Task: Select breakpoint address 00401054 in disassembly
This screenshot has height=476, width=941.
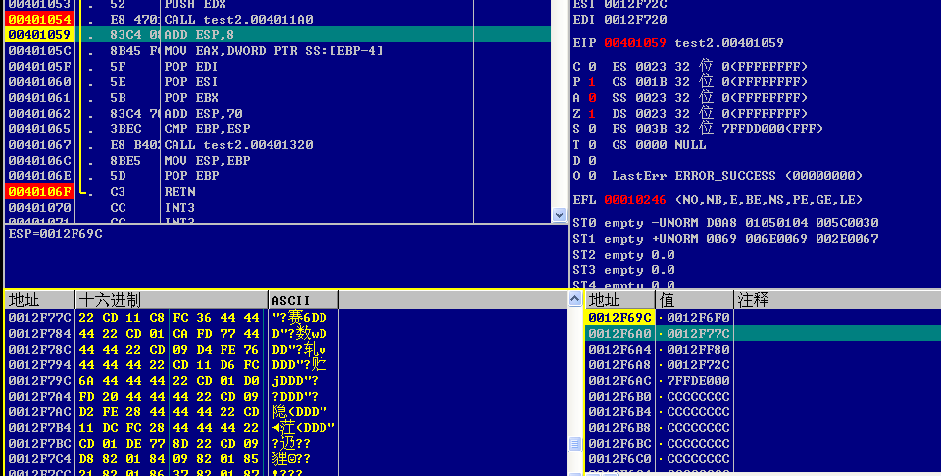Action: [x=39, y=20]
